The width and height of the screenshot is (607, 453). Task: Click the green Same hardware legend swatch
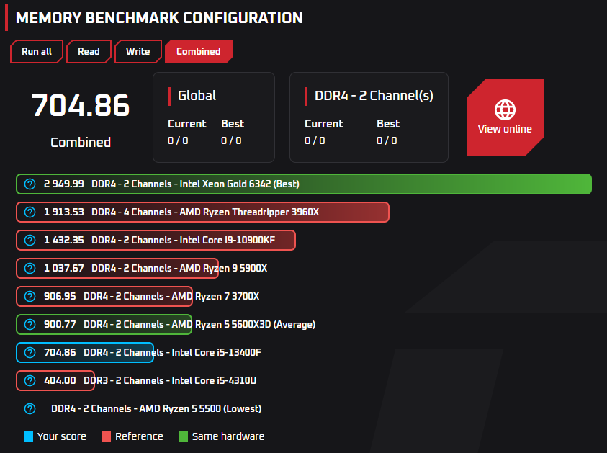point(183,436)
